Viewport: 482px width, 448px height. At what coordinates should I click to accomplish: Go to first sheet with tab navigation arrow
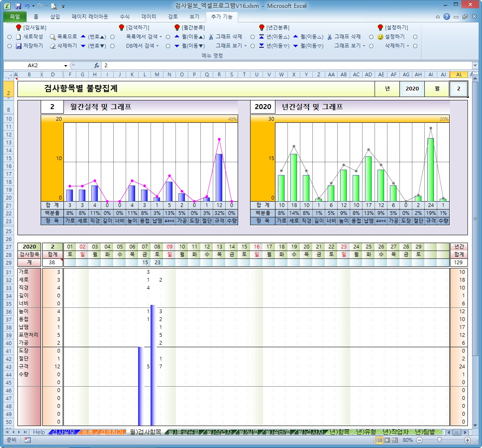pos(7,432)
